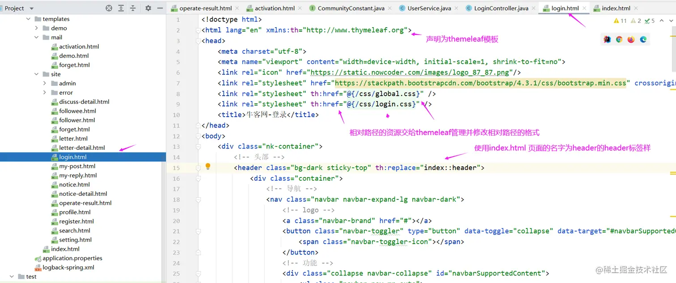Select followee.html in project tree
676x283 pixels.
(77, 111)
